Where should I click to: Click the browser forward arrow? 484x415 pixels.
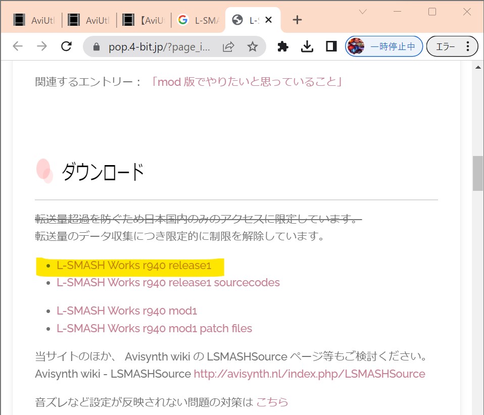click(x=42, y=46)
